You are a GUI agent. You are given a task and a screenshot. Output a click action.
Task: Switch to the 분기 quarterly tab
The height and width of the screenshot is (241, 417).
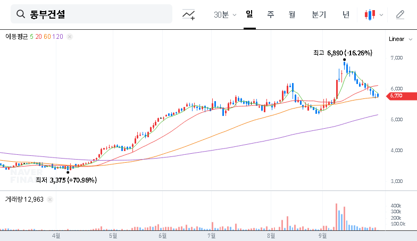[319, 14]
